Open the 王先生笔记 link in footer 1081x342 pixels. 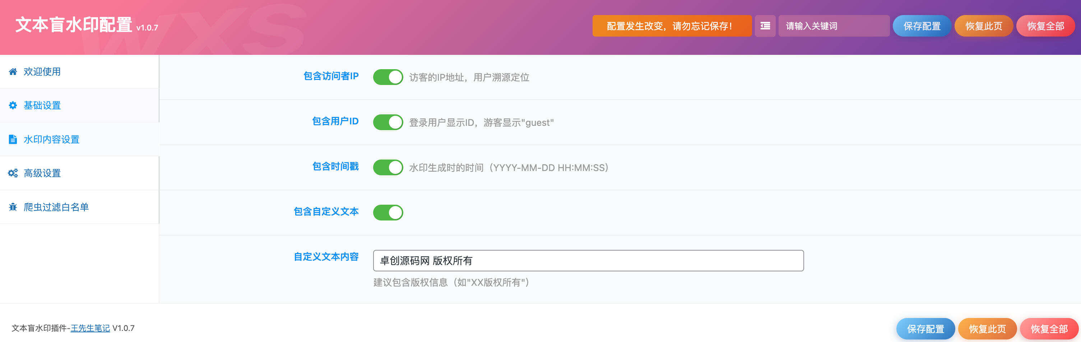pos(89,329)
